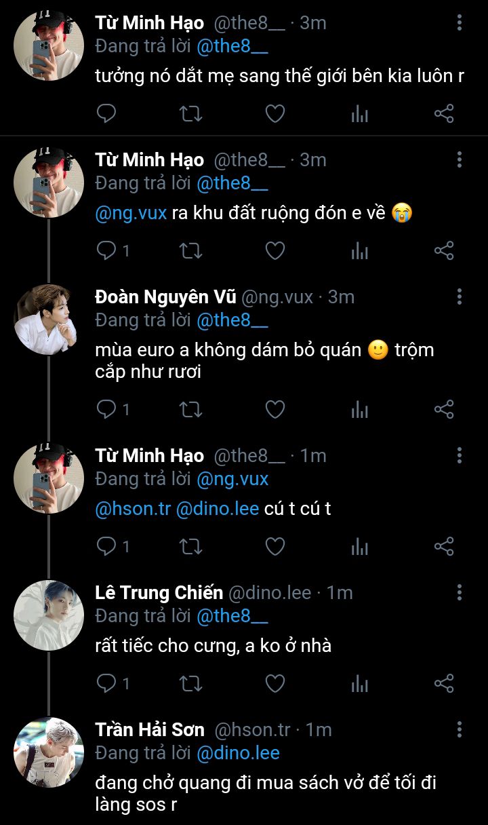Tap the @dino.lee mention in tweet text
The image size is (488, 825).
(x=218, y=509)
